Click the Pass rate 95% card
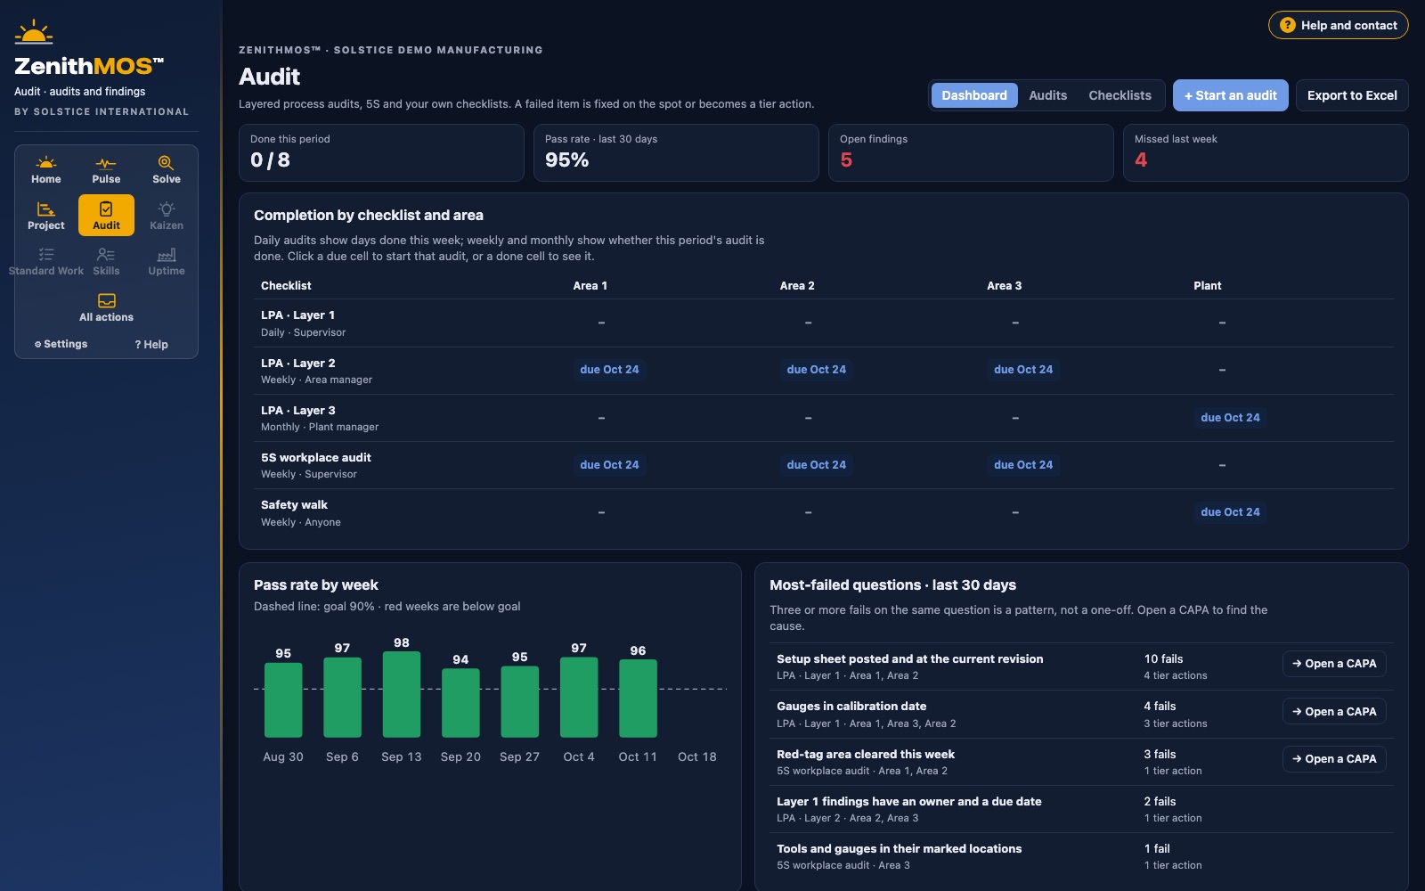This screenshot has width=1425, height=891. pyautogui.click(x=676, y=153)
